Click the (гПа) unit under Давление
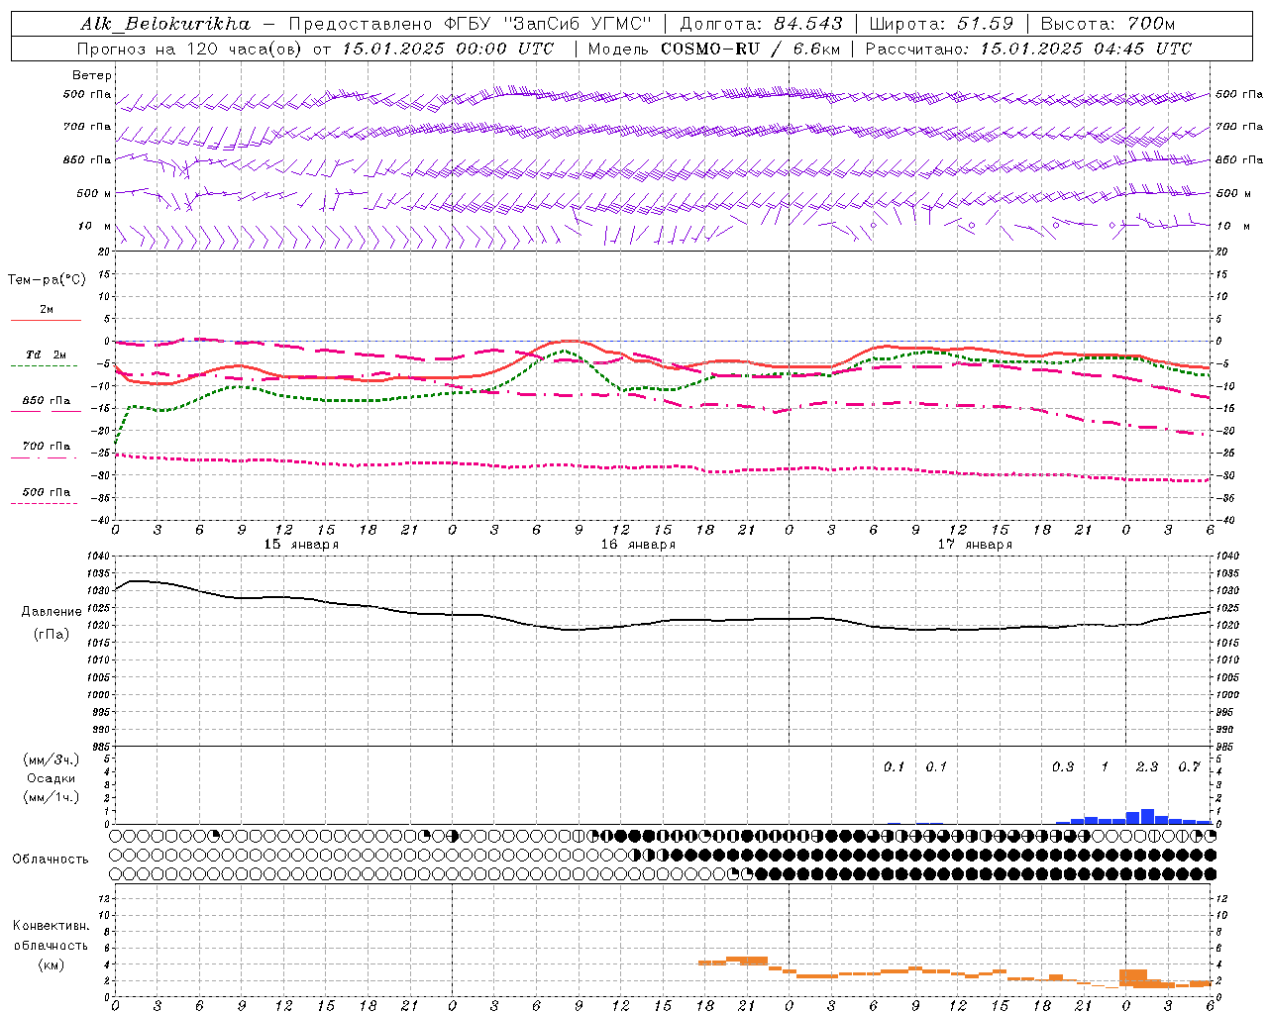Screen dimensions: 1268x1014 point(52,634)
